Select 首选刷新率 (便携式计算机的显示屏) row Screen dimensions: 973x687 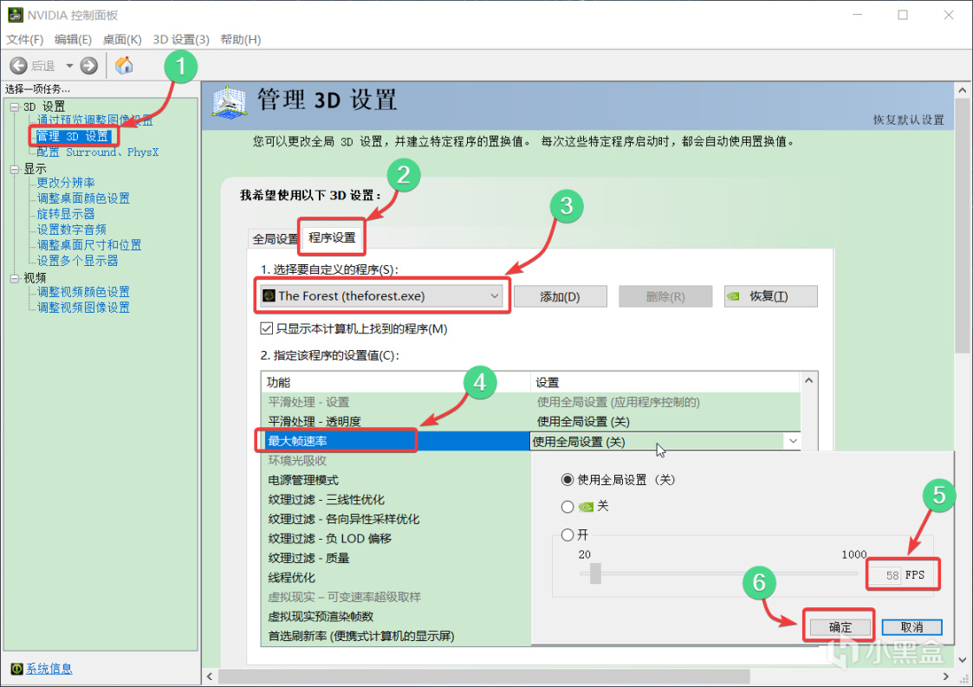[x=395, y=636]
